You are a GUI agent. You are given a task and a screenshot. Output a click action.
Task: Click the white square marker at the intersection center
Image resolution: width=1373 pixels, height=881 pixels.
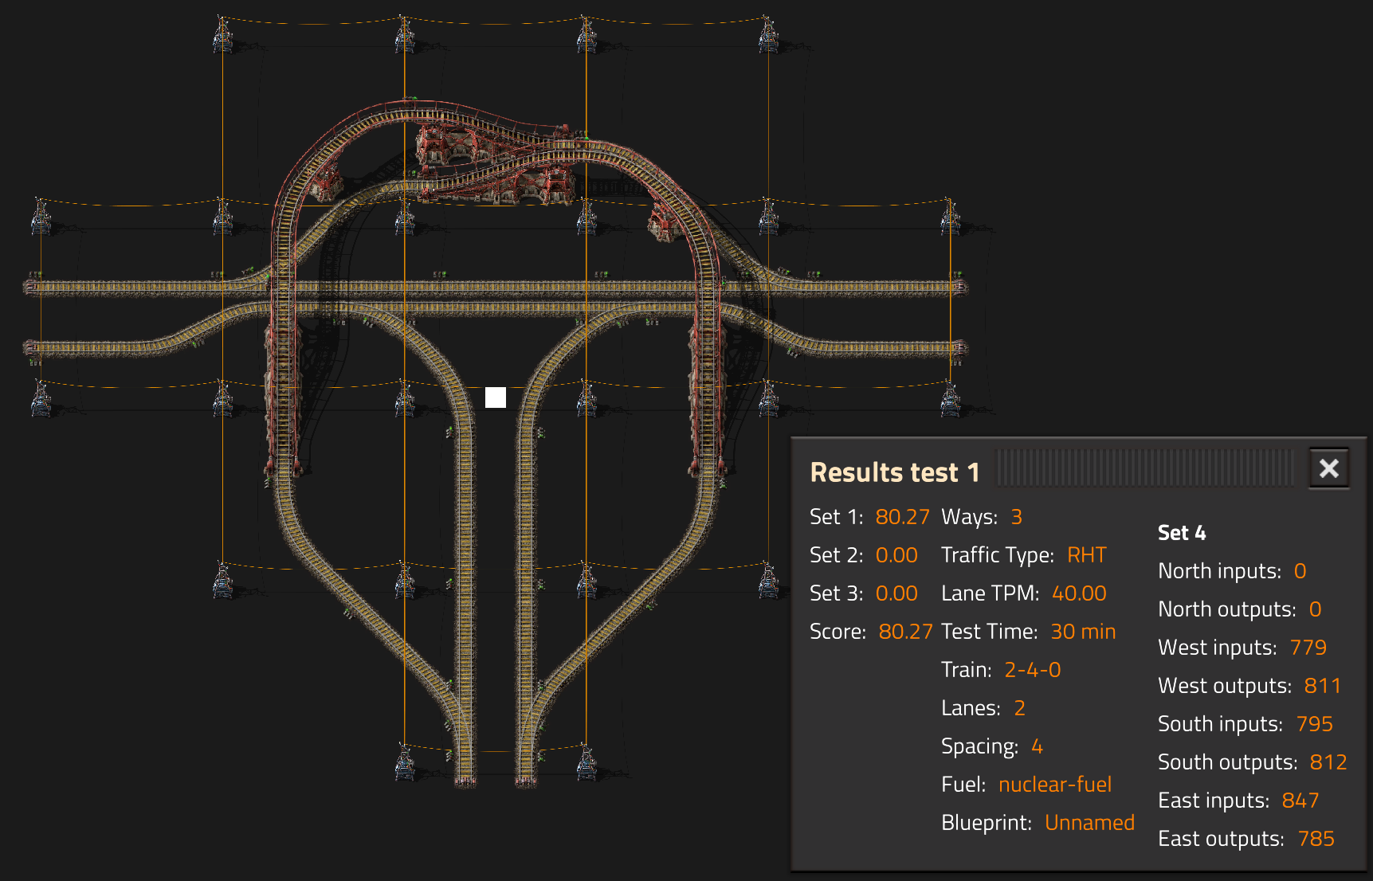(496, 397)
